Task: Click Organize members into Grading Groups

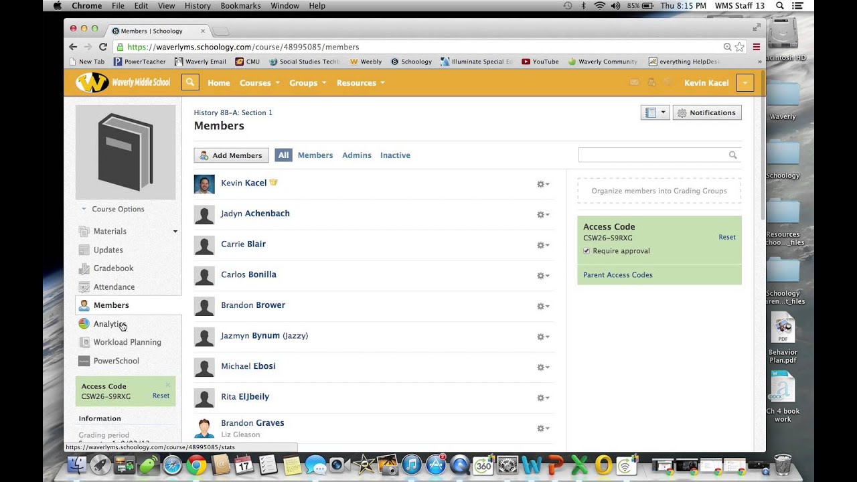Action: coord(659,191)
